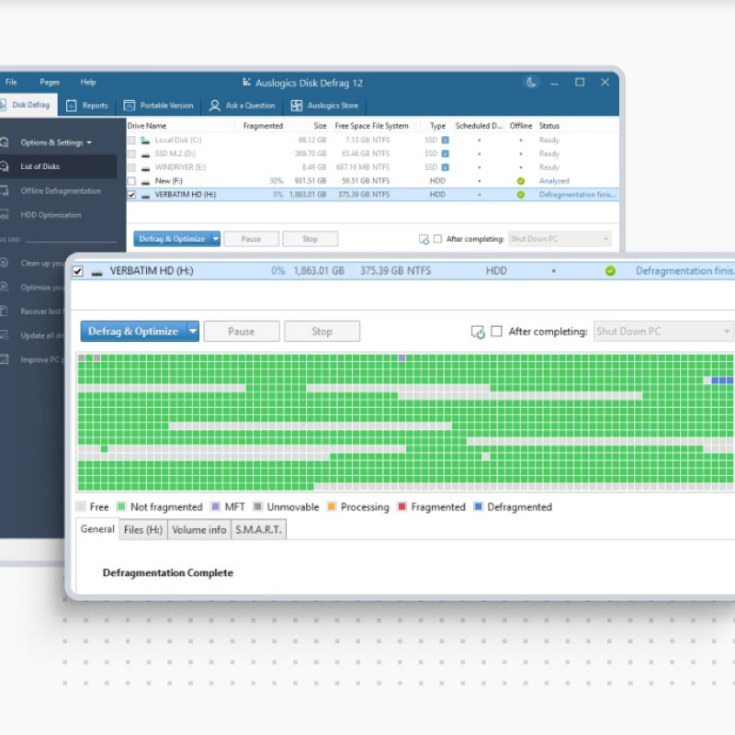Click the Free legend swatch
735x735 pixels.
tap(81, 507)
